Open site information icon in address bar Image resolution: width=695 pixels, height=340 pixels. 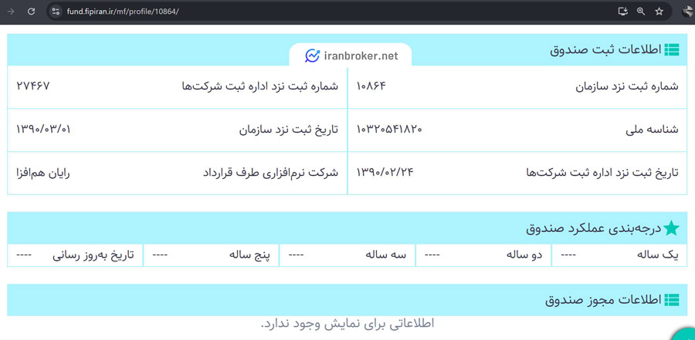point(56,12)
